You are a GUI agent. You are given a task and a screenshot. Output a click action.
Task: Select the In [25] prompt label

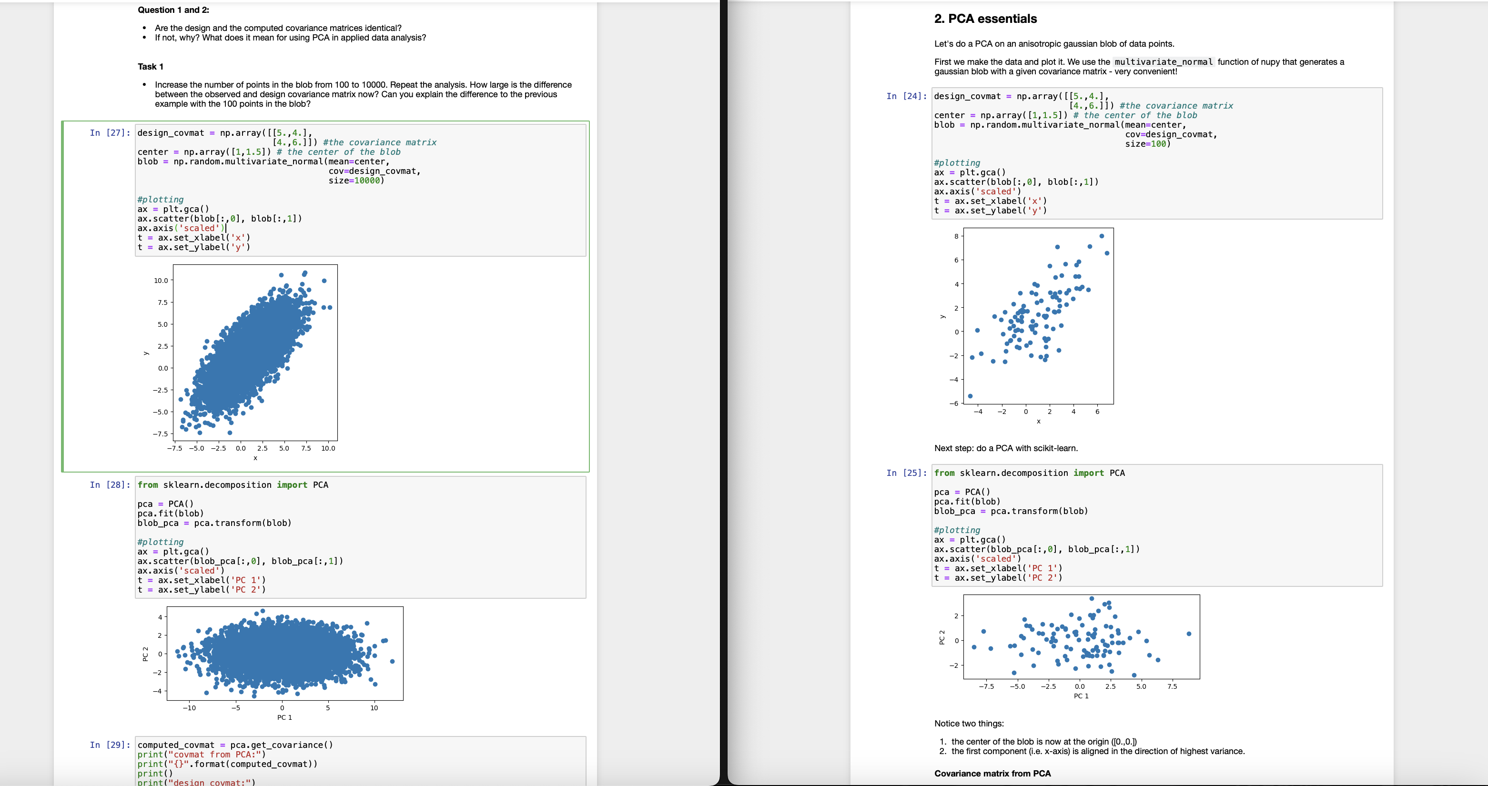906,473
